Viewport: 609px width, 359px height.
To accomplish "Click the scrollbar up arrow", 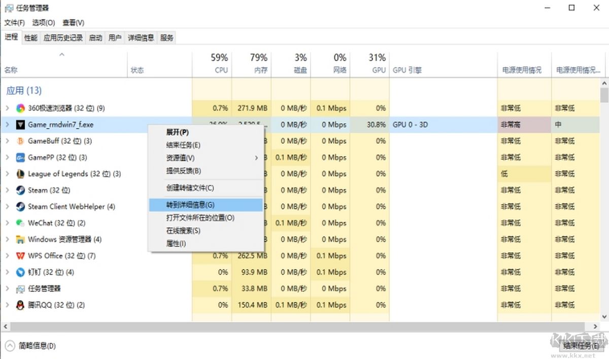I will click(x=603, y=83).
